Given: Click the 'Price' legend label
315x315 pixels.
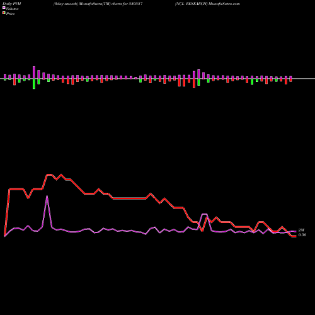Looking at the screenshot, I should [10, 14].
